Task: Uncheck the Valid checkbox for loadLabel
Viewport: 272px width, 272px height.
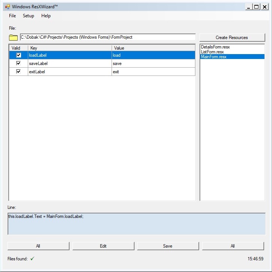Action: click(x=18, y=55)
